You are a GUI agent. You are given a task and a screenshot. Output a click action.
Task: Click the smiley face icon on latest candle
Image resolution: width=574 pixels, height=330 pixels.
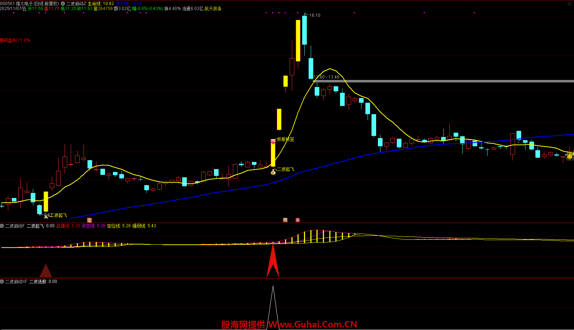pyautogui.click(x=570, y=156)
